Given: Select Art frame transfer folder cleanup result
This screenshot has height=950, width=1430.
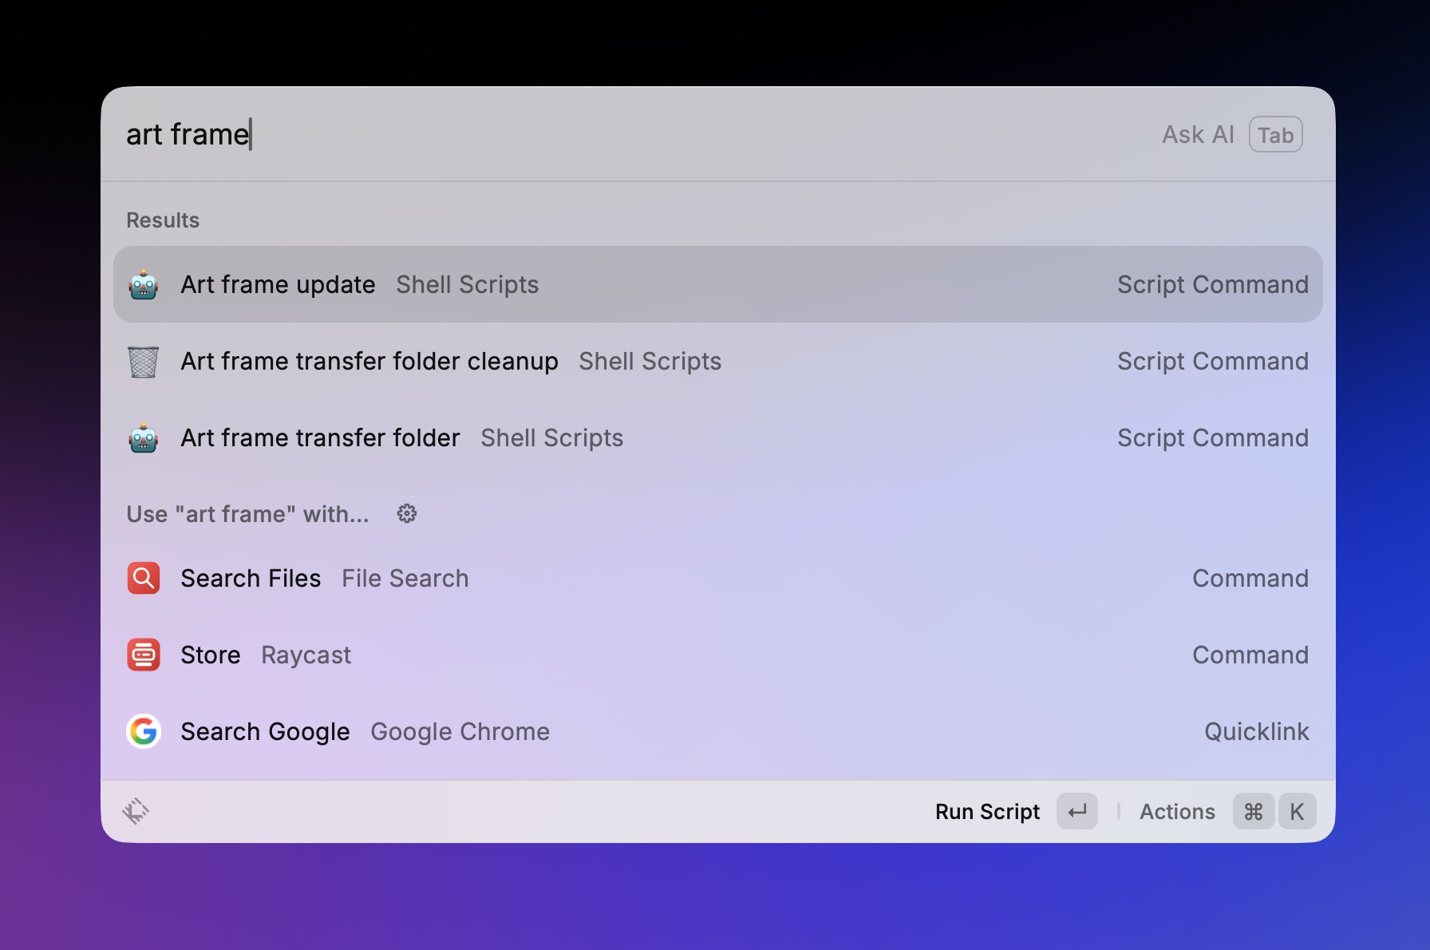Looking at the screenshot, I should coord(717,362).
